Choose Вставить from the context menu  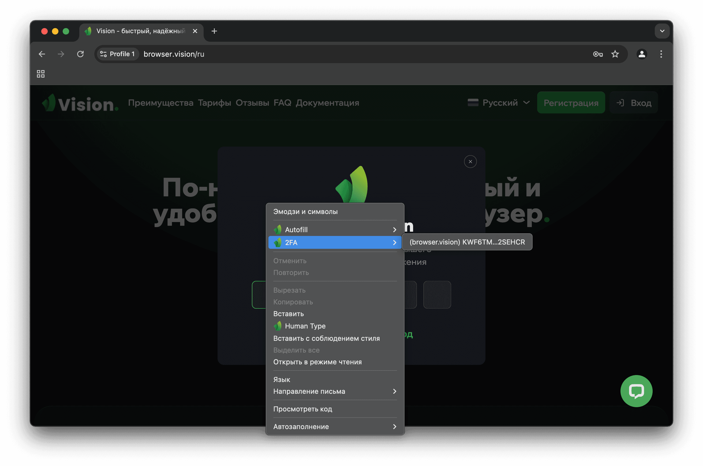tap(288, 314)
